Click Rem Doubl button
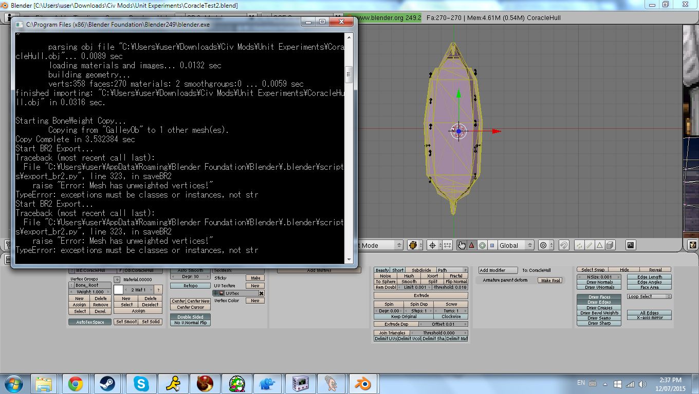Screen dimensions: 699x394 [x=385, y=287]
